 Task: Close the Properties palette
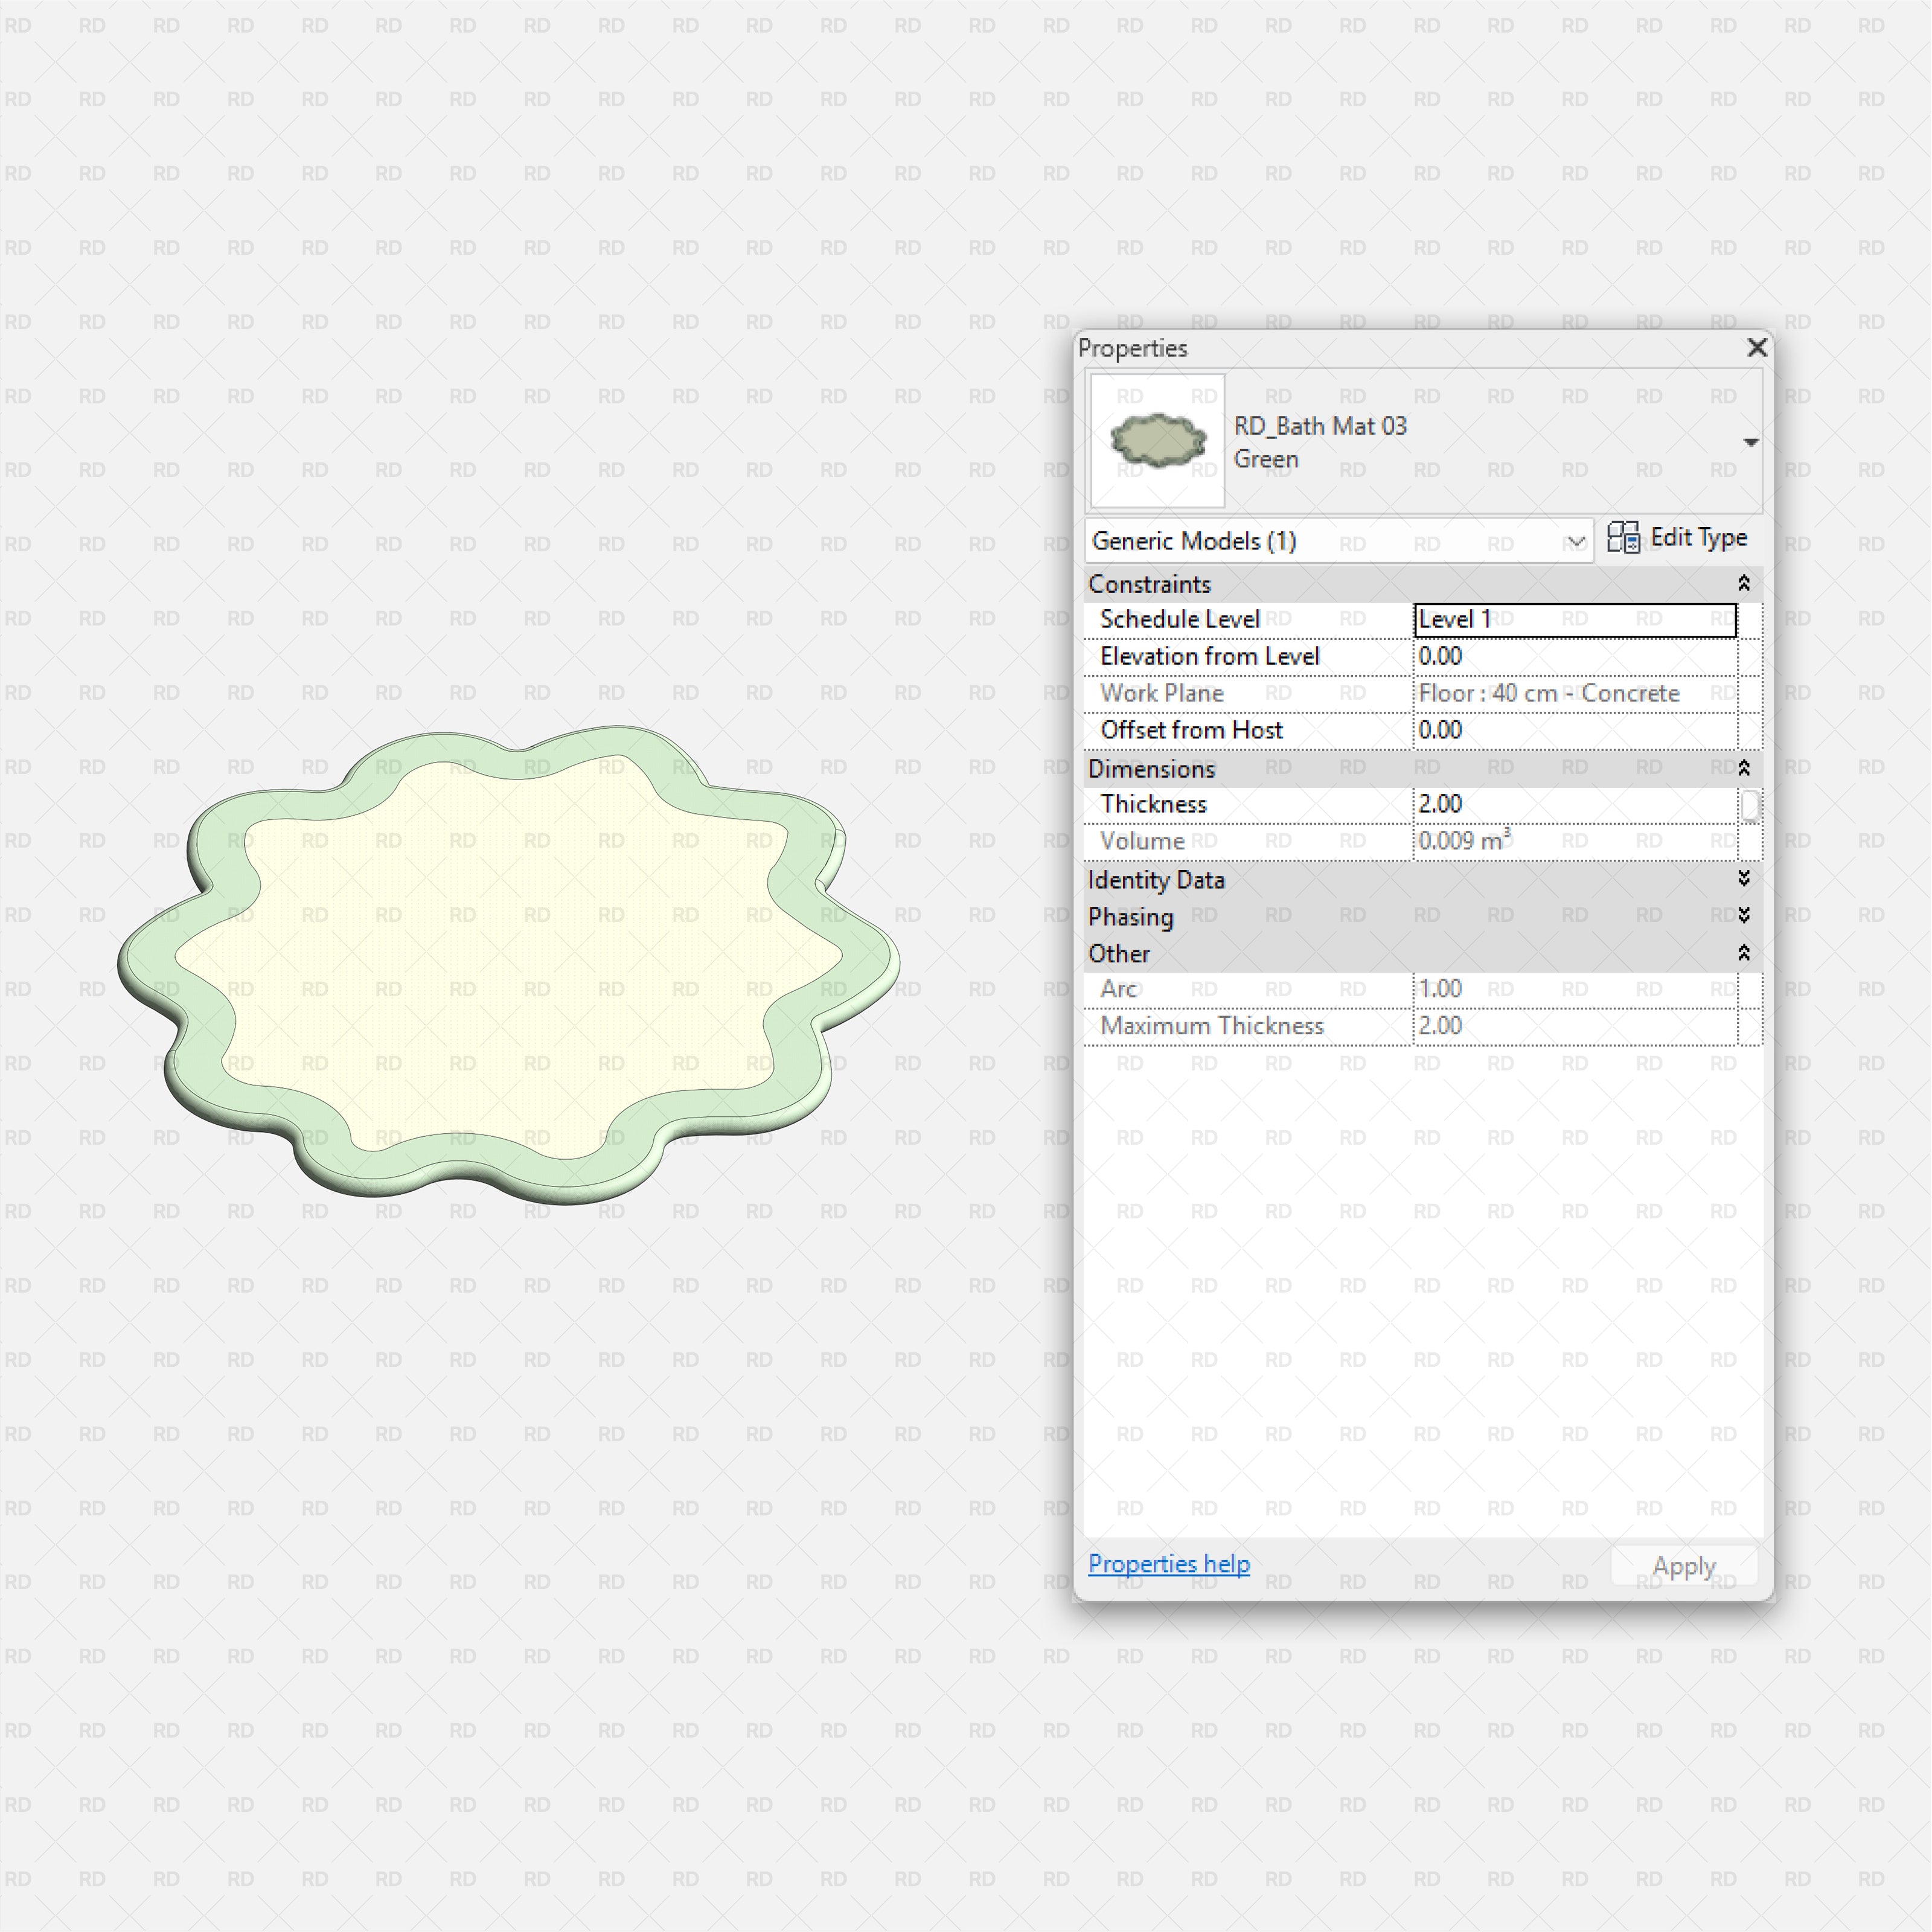tap(1757, 348)
